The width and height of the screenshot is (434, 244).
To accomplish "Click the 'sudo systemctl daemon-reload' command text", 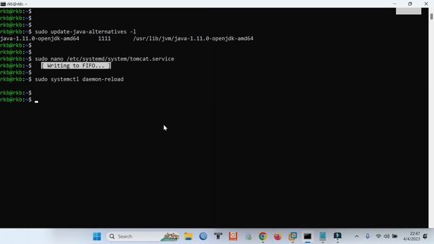I will tap(79, 79).
